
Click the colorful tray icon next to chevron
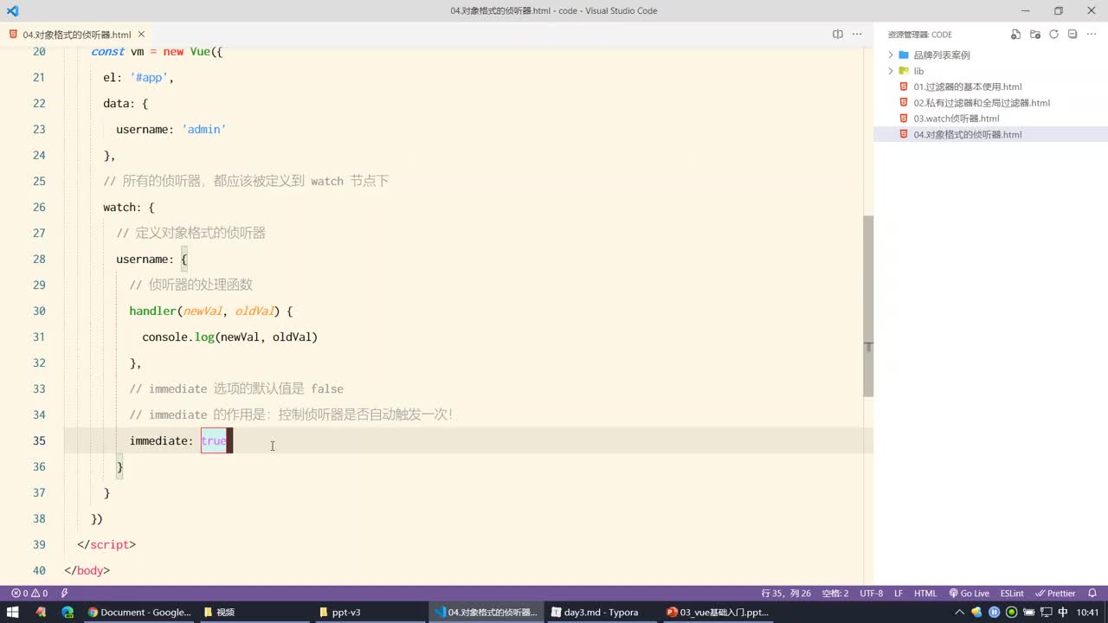(x=977, y=612)
